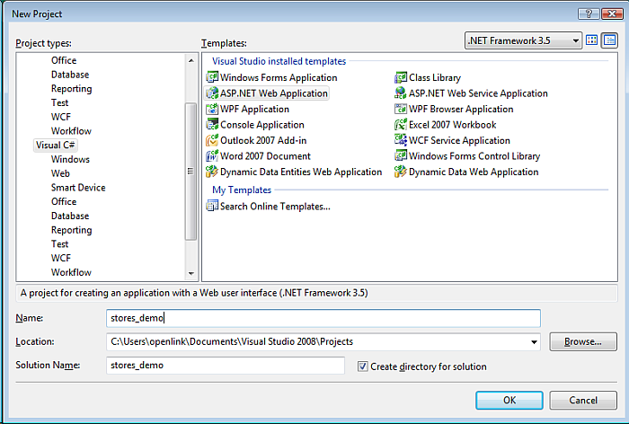Select the Windows Forms Application template icon
629x424 pixels.
(x=212, y=78)
